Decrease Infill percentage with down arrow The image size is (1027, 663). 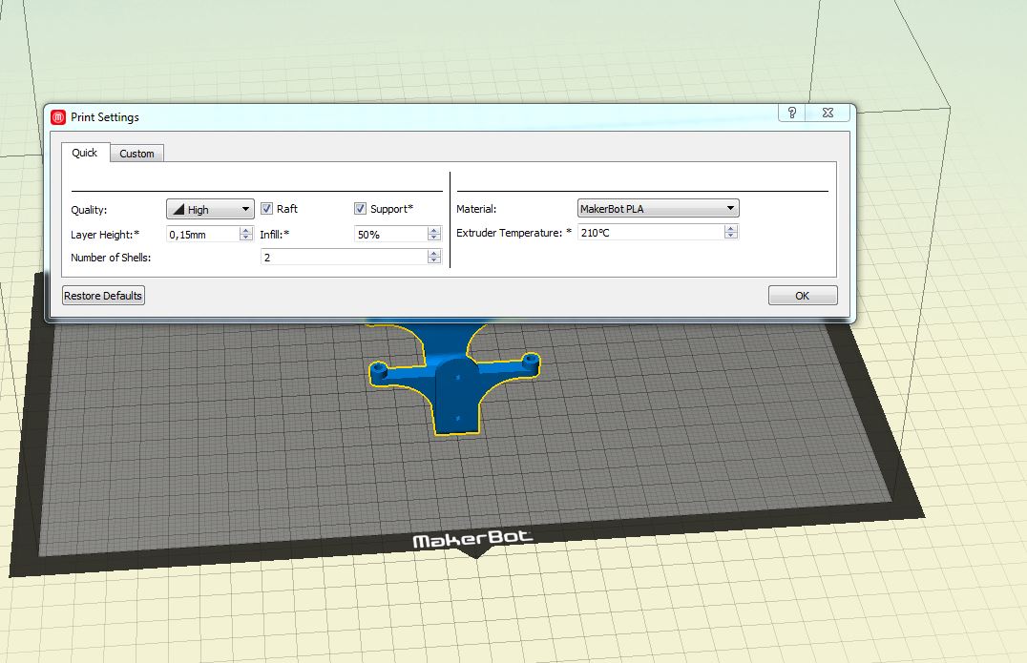[433, 238]
